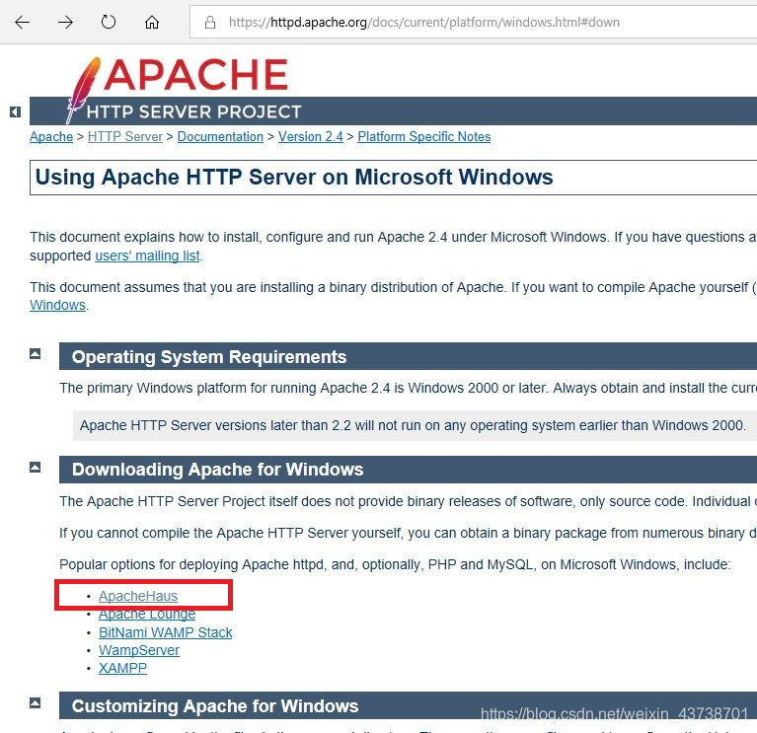Viewport: 757px width, 733px height.
Task: Open the ApacheHaus download link
Action: [138, 596]
